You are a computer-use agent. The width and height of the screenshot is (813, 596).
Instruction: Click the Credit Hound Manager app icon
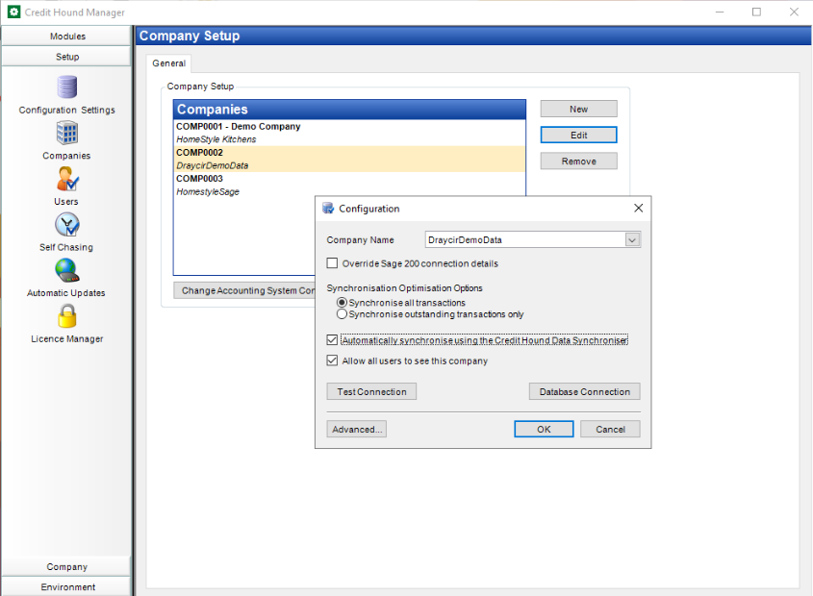click(14, 12)
